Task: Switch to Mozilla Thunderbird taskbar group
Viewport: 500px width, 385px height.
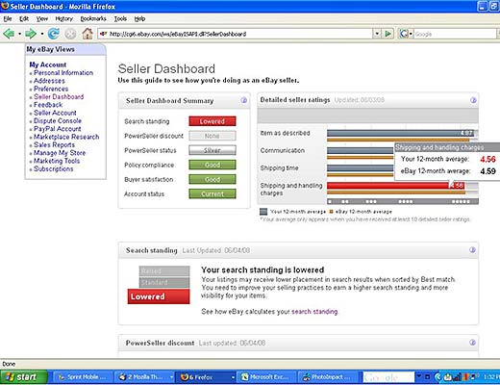Action: tap(144, 377)
